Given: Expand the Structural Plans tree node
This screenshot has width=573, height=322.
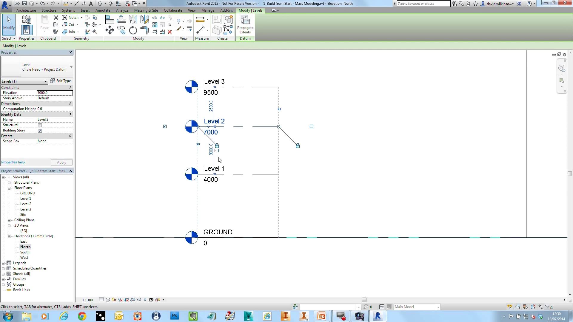Looking at the screenshot, I should coord(9,182).
